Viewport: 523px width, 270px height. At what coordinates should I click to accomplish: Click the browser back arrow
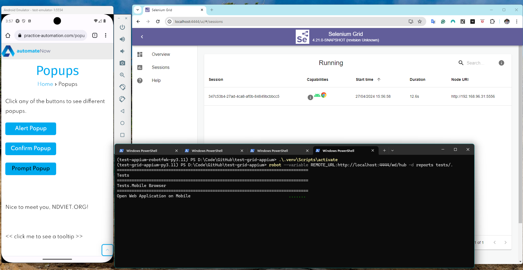(138, 22)
